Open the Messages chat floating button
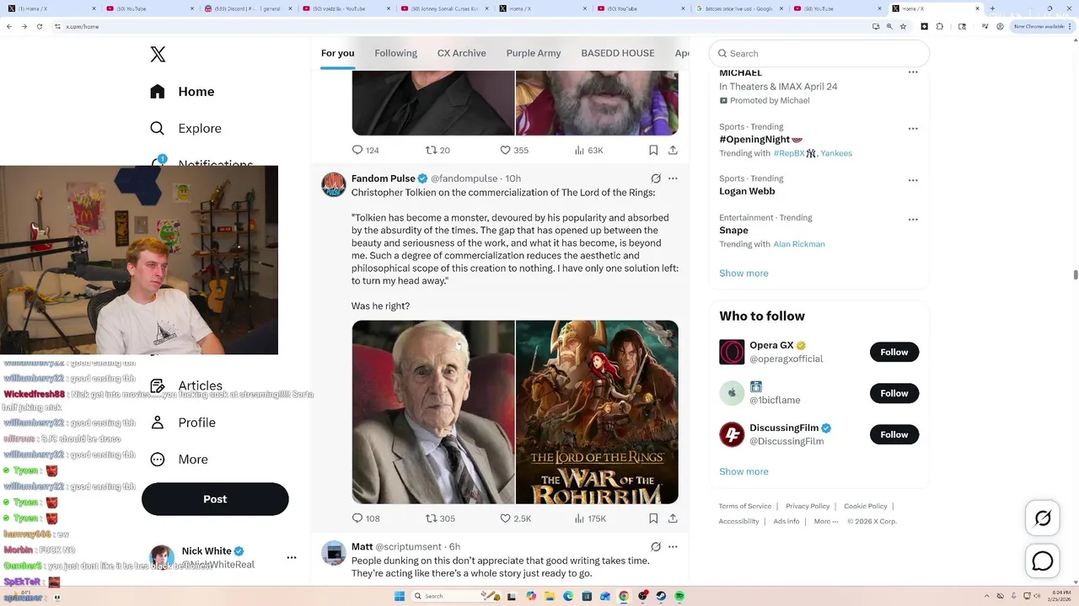 tap(1043, 561)
